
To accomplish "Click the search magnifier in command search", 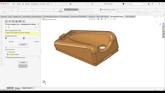I will 144,4.
